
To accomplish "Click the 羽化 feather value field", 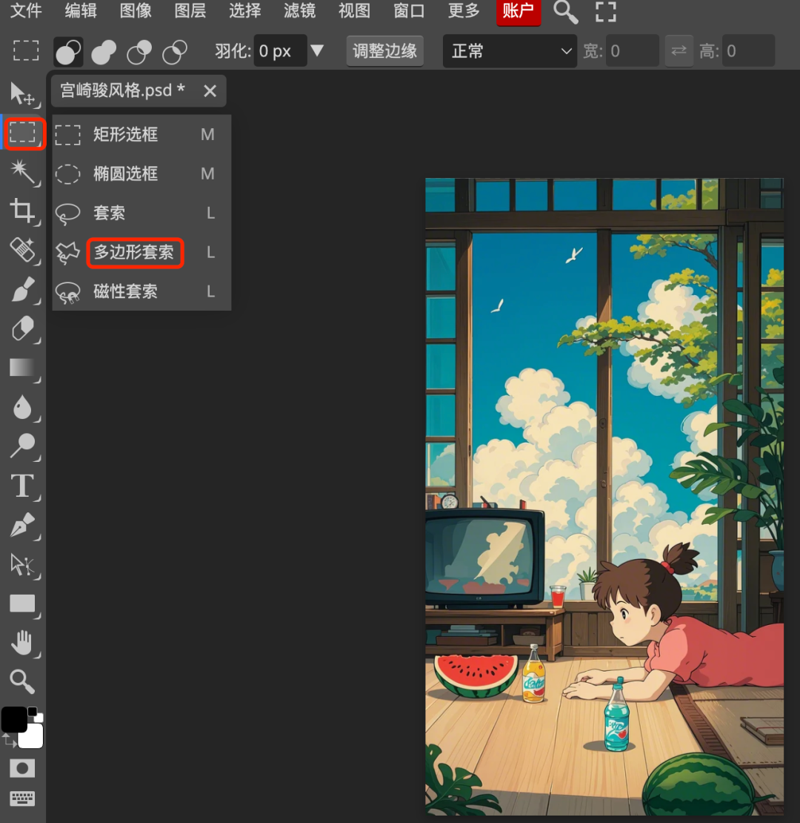I will [x=280, y=51].
